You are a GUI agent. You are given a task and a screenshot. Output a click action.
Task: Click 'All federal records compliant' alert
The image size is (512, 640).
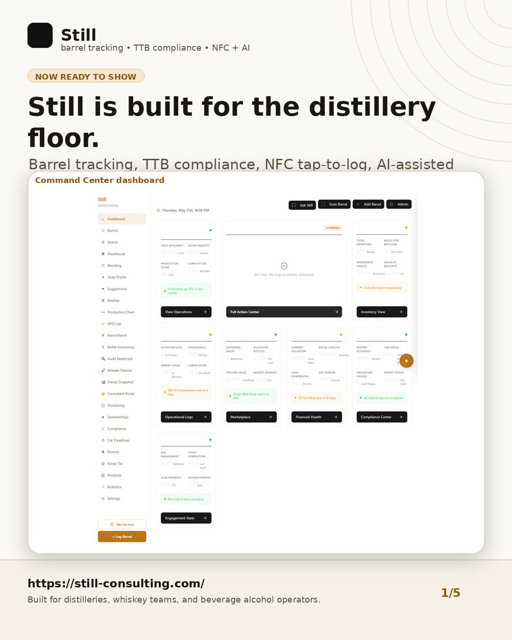pos(382,398)
